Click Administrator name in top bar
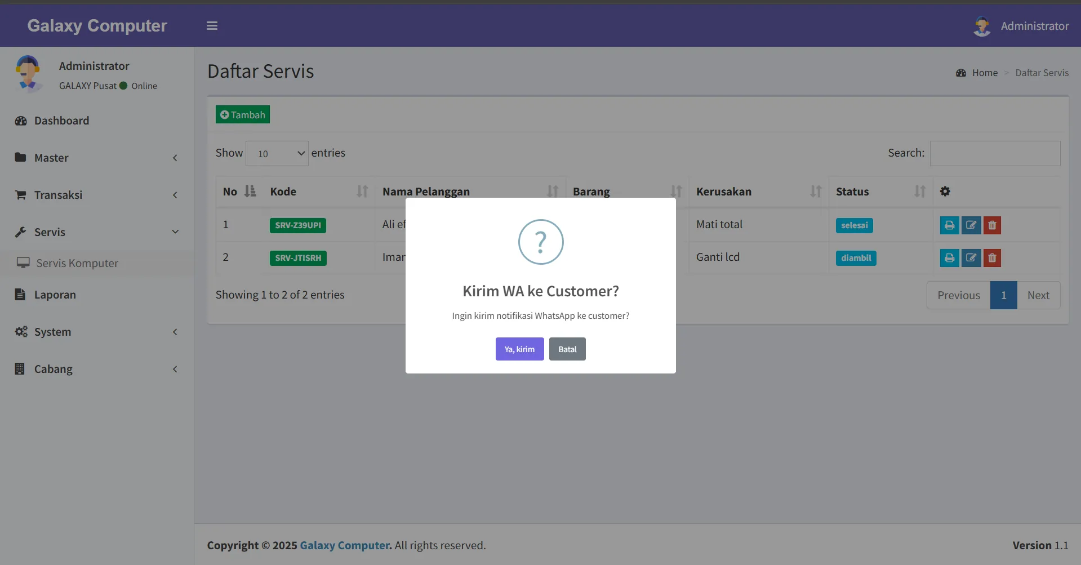The height and width of the screenshot is (565, 1081). coord(1034,26)
